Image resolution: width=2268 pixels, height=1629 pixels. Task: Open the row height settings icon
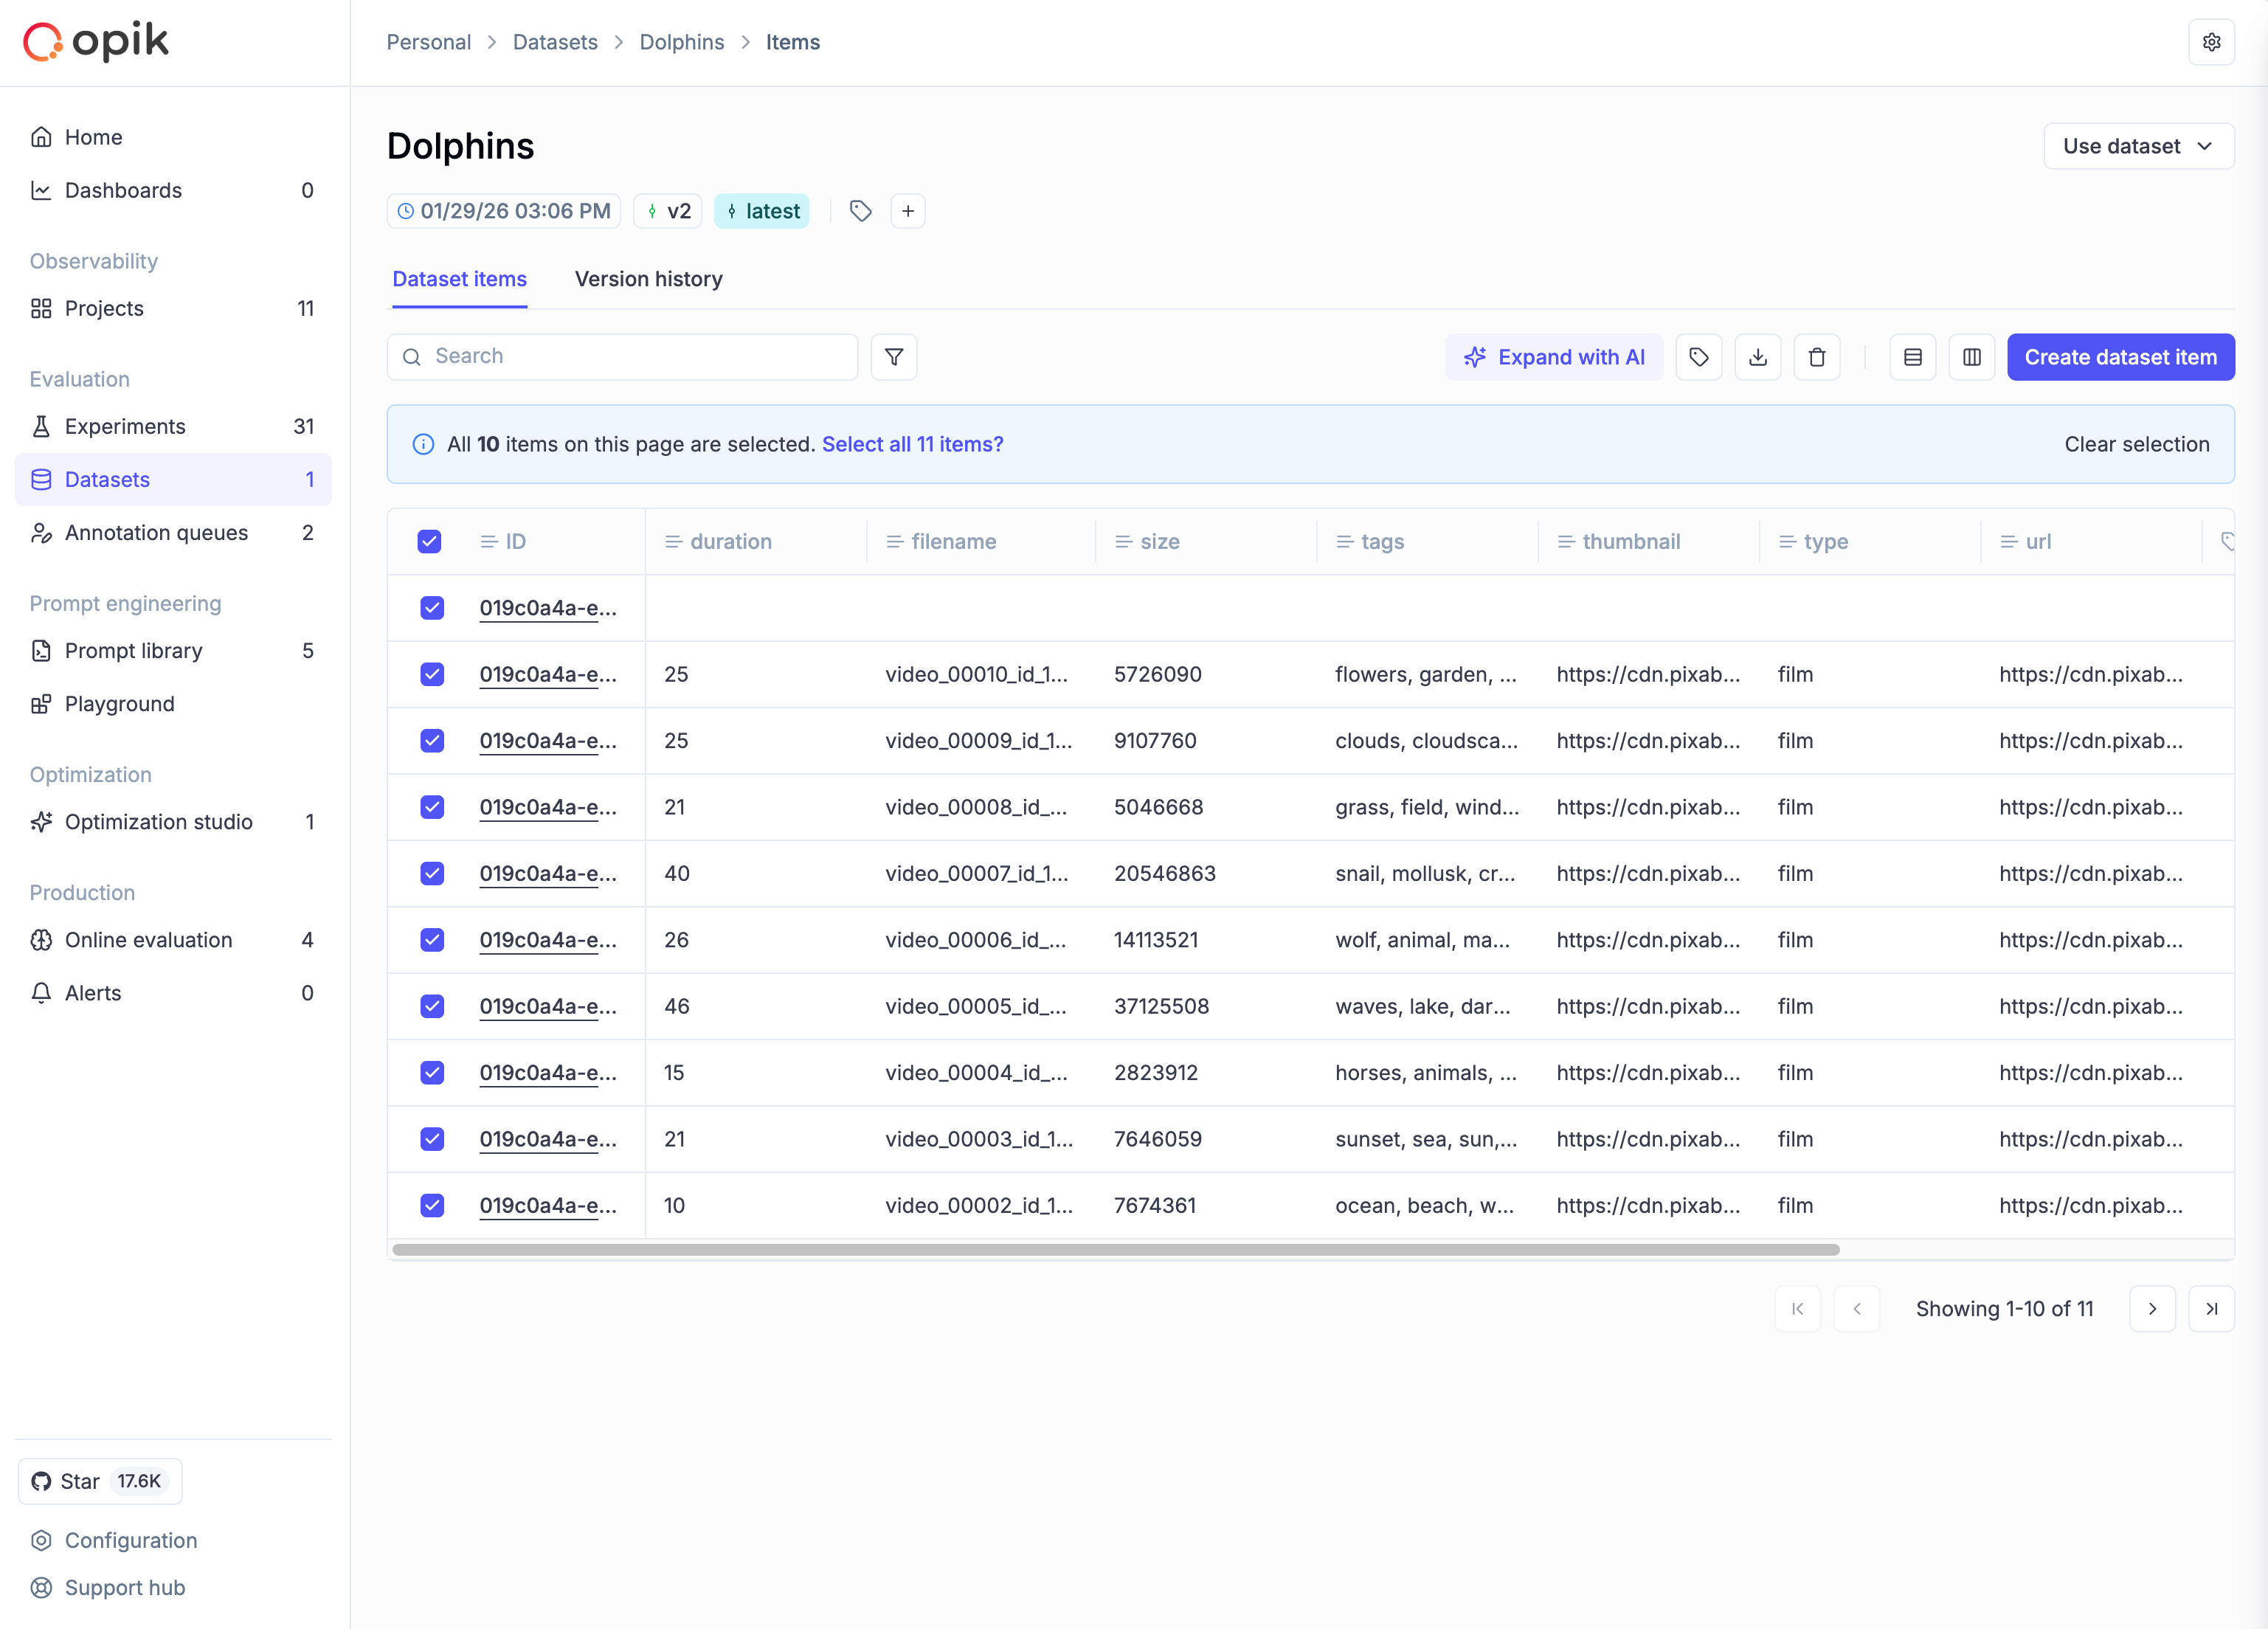[1912, 357]
